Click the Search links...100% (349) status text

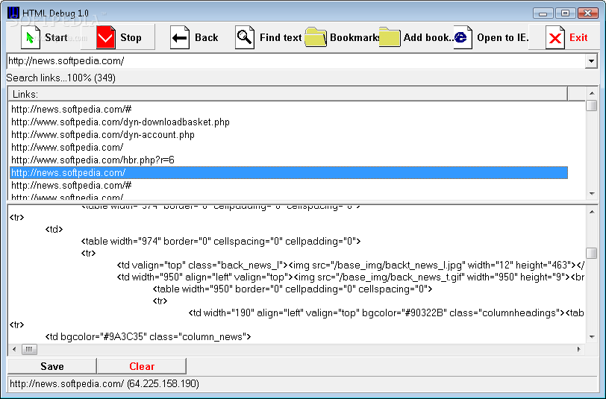pyautogui.click(x=61, y=78)
